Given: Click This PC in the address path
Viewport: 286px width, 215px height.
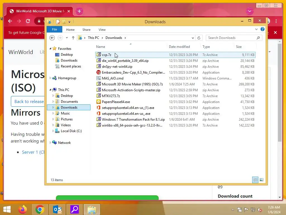Looking at the screenshot, I should [x=93, y=38].
